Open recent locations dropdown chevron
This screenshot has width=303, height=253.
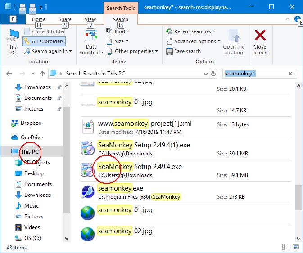pos(33,73)
